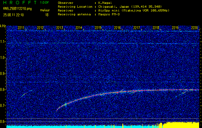Click the Maspro FM-3 antenna text
The width and height of the screenshot is (202, 128).
109,14
